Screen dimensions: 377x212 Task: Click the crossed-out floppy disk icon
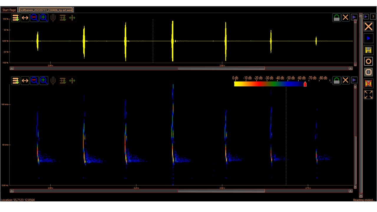tap(368, 84)
